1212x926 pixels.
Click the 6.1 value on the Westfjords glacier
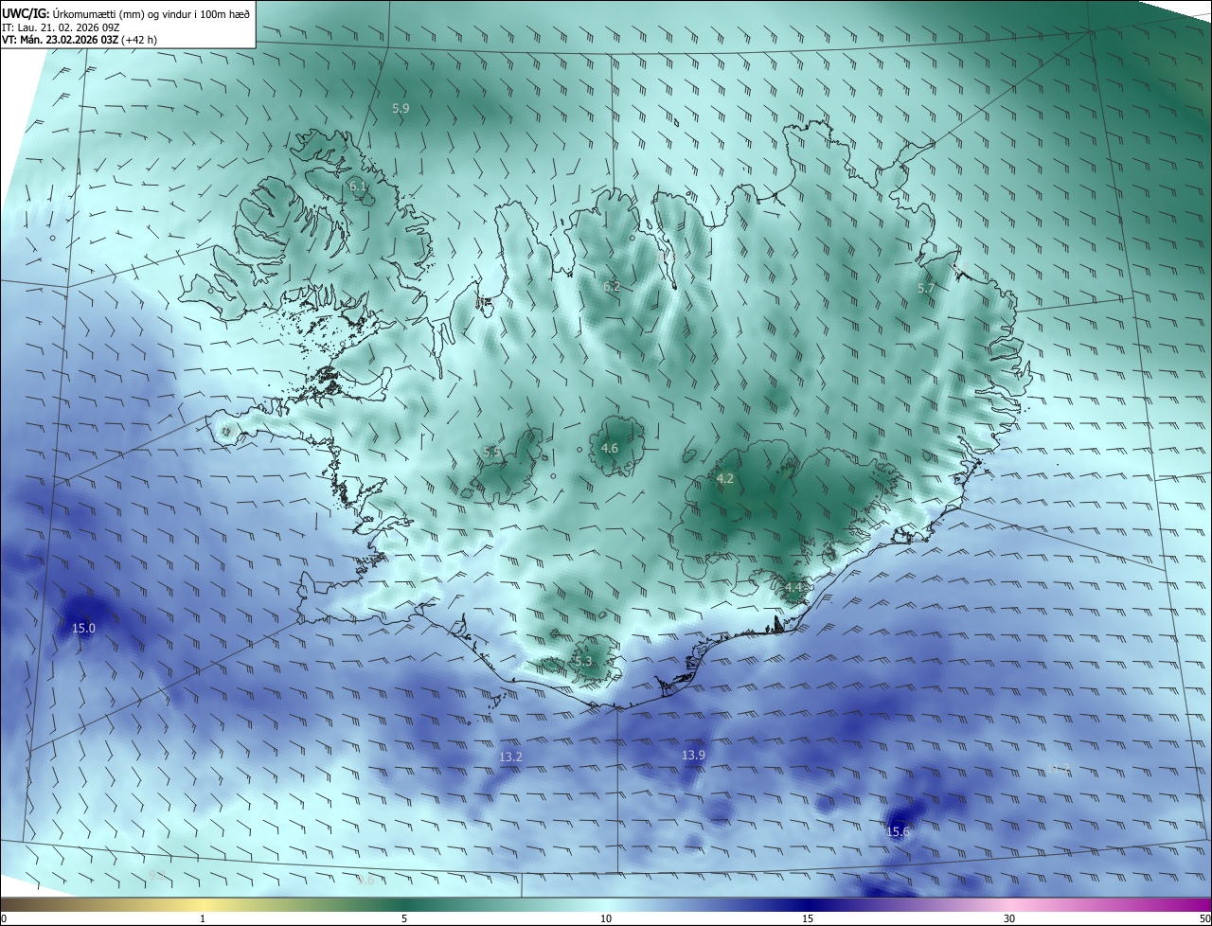358,187
